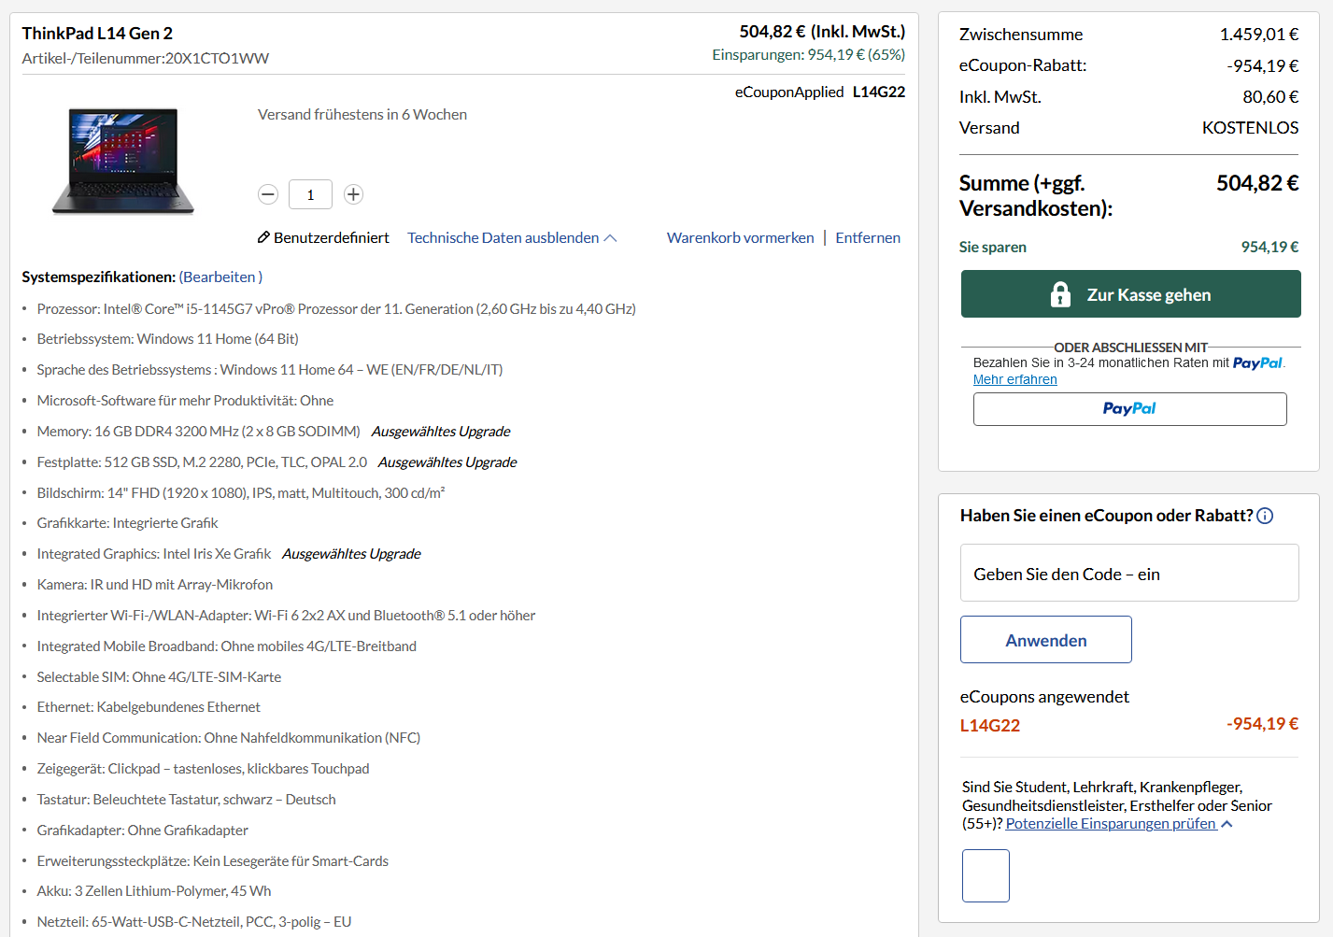
Task: Click the ThinkPad product image
Action: [122, 159]
